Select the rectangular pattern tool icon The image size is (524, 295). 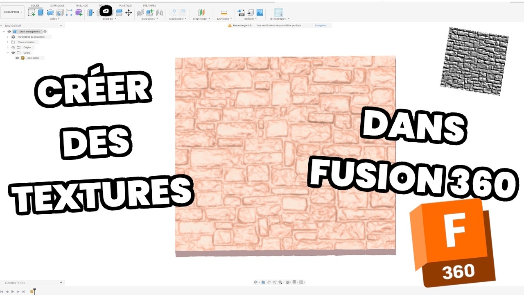[x=69, y=12]
